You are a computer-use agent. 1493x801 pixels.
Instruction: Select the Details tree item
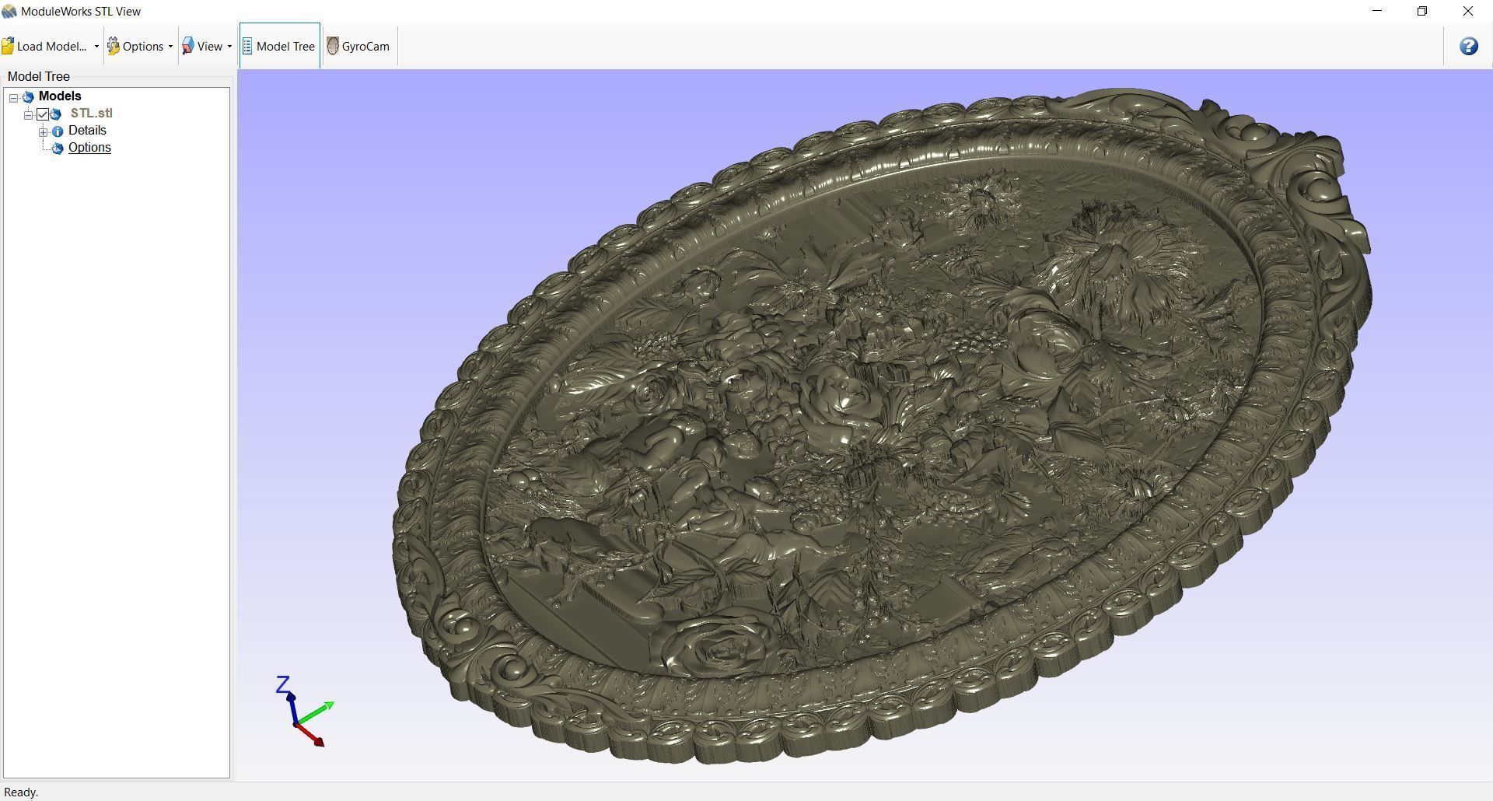(x=87, y=131)
